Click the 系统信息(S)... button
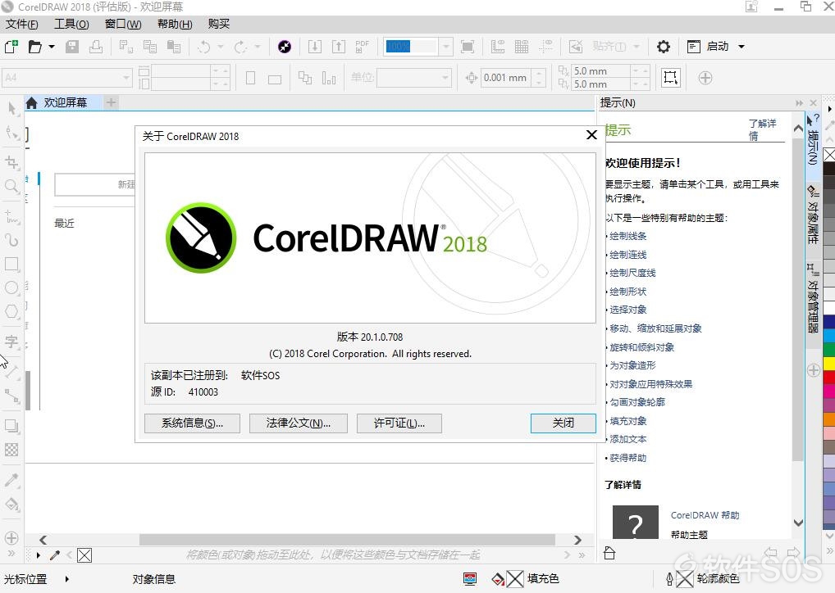This screenshot has height=593, width=835. click(192, 423)
